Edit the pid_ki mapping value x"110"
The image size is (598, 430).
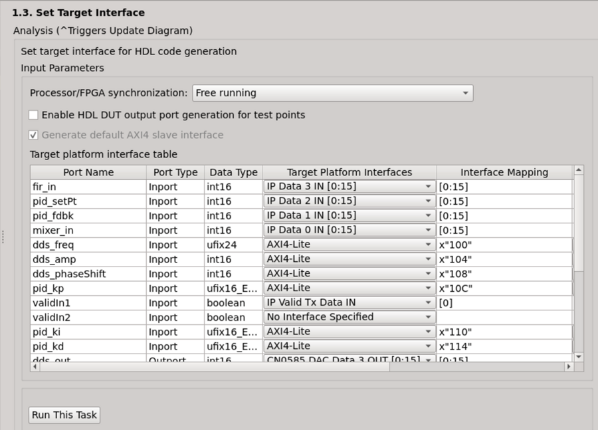click(x=503, y=332)
